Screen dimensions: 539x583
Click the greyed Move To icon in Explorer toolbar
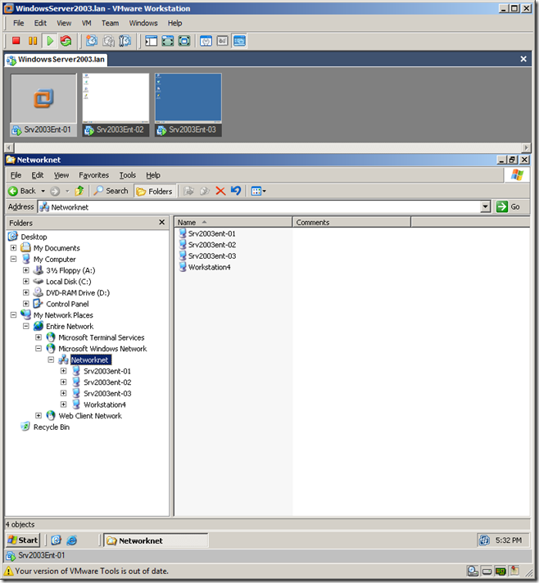189,191
